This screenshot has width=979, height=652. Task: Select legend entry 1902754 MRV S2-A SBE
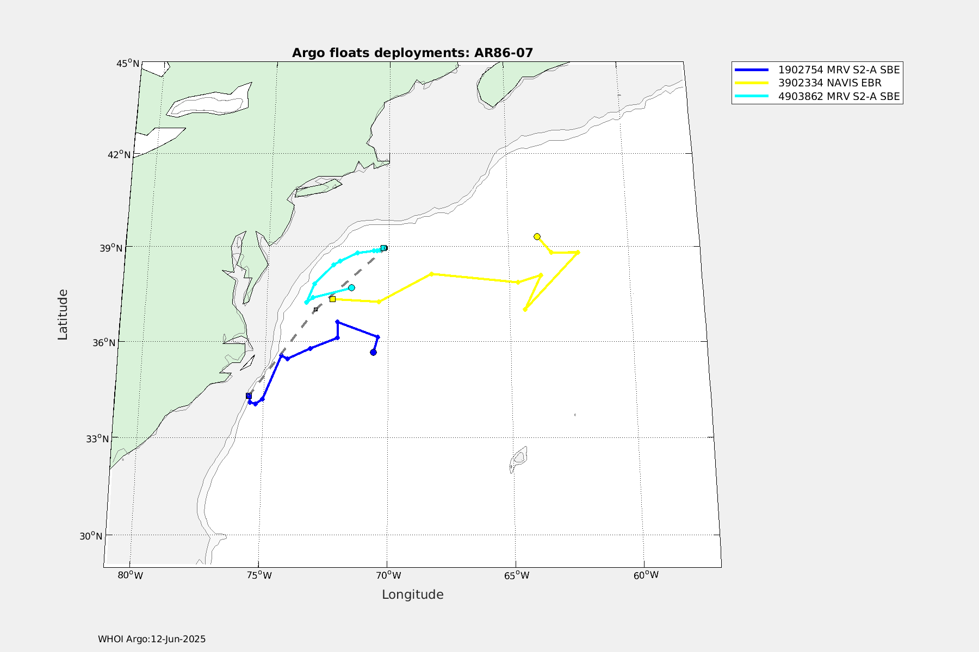[x=839, y=70]
